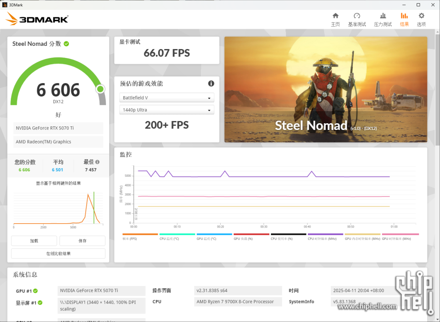Screen dimensions: 440x322
Task: Click the green check next to 显示屏 #1
Action: pos(40,303)
